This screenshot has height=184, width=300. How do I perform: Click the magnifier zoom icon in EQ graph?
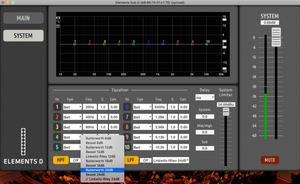pos(58,21)
